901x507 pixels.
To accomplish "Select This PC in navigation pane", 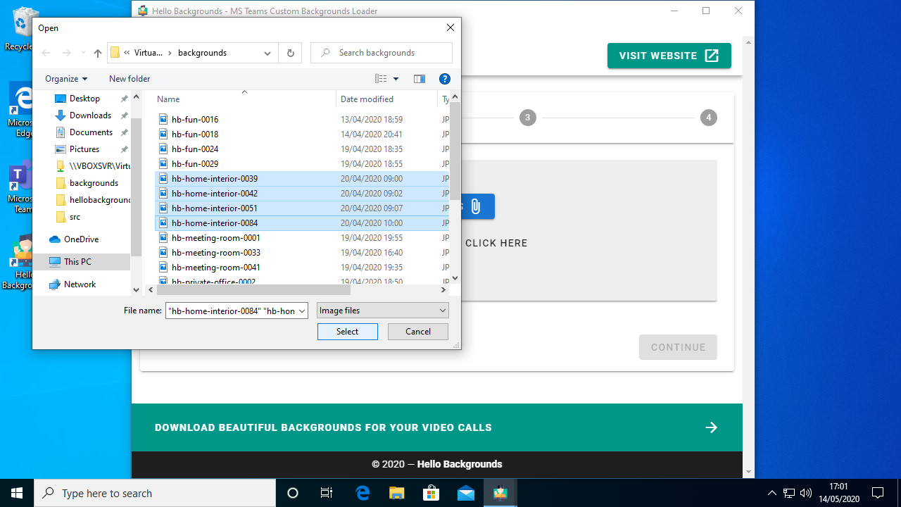I will [x=77, y=262].
